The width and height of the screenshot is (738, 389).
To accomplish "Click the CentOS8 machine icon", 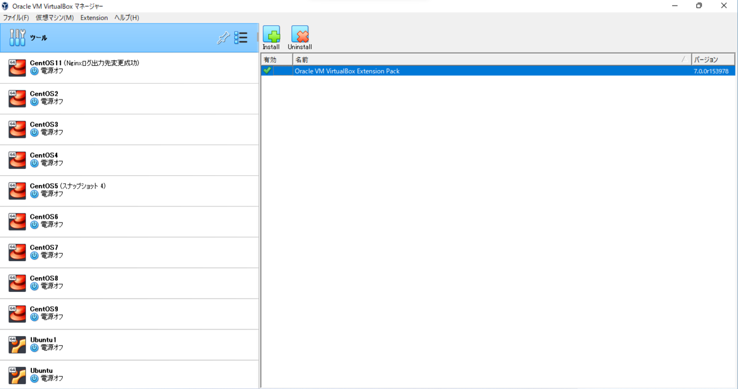I will click(x=17, y=283).
